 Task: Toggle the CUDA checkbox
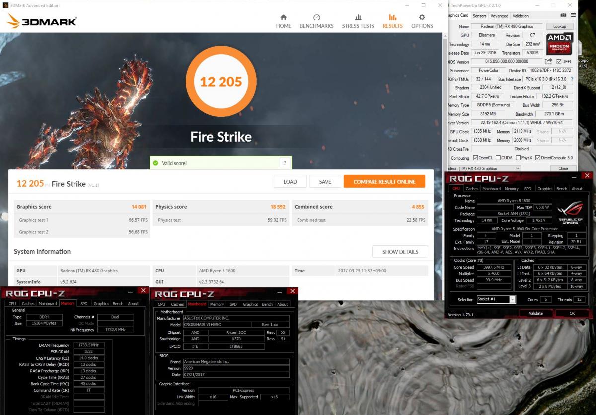tap(497, 158)
